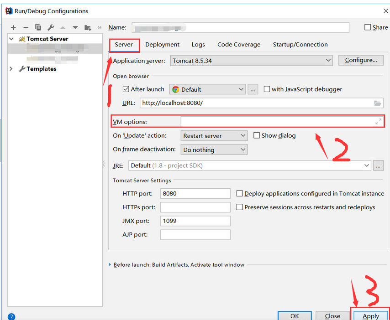Toggle the Share checkbox

(x=367, y=27)
